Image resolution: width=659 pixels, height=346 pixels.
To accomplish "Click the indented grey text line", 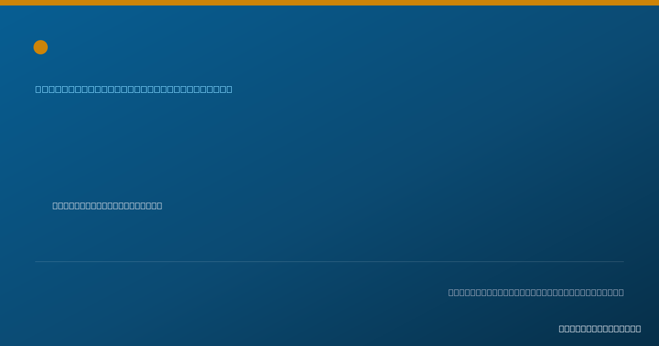I will 107,205.
